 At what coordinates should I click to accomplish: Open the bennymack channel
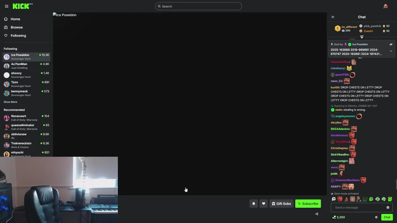click(x=26, y=93)
